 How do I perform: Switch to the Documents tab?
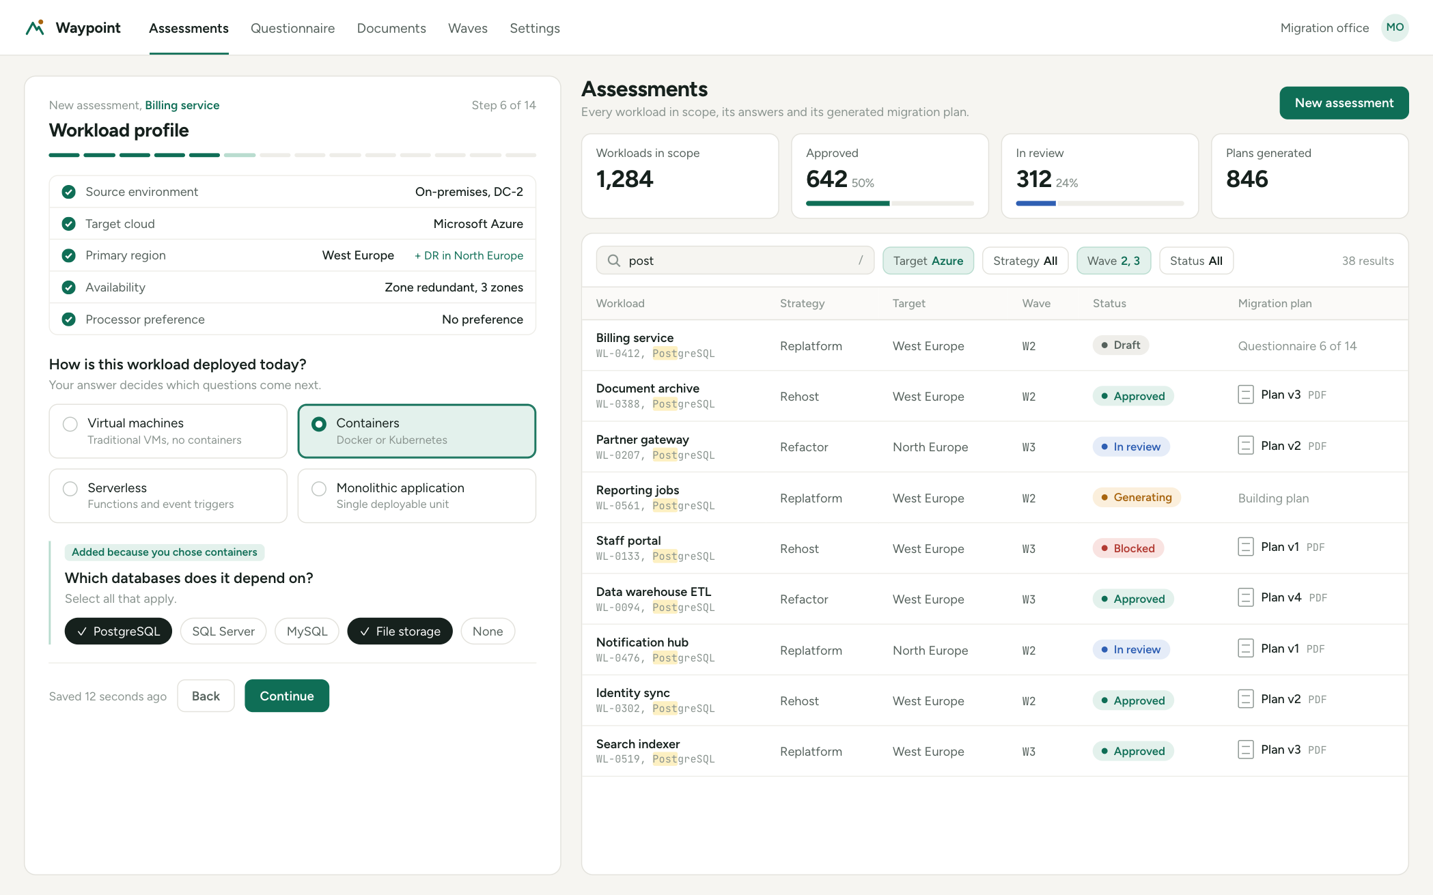(391, 28)
